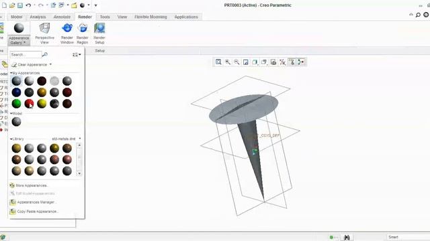This screenshot has width=430, height=241.
Task: Click the Zoom In icon in graphics toolbar
Action: click(228, 62)
